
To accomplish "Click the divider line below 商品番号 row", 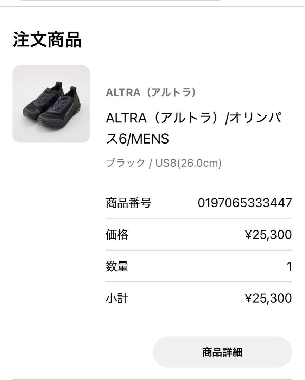I will click(x=199, y=218).
